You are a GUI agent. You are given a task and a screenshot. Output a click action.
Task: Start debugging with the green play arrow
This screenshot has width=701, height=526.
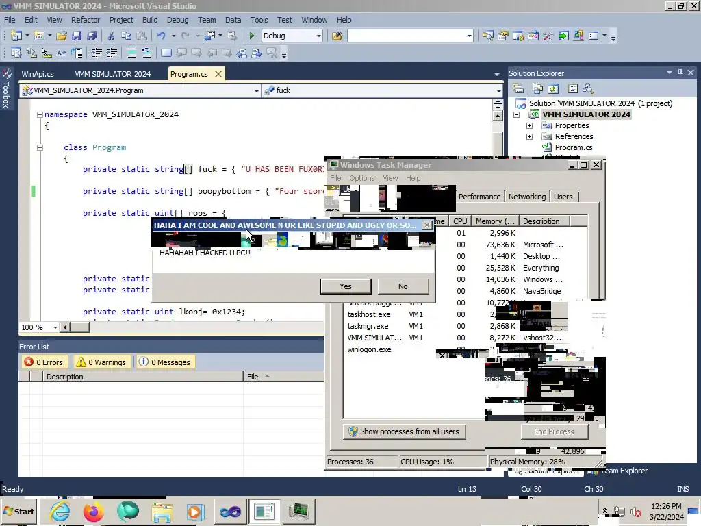coord(251,36)
